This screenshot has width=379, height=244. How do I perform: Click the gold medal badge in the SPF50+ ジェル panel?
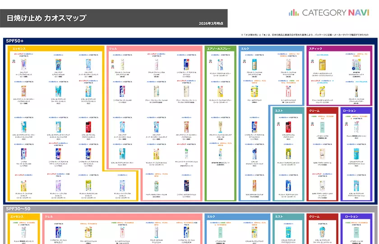pos(112,61)
